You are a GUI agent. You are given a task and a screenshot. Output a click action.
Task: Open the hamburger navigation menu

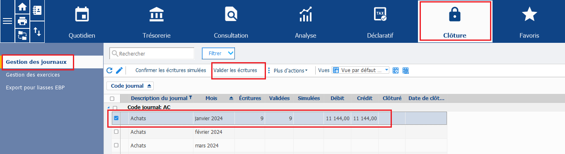7,21
